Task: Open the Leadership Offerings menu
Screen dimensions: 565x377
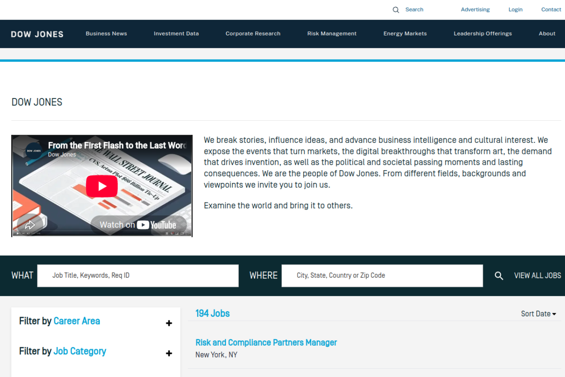Action: [483, 34]
